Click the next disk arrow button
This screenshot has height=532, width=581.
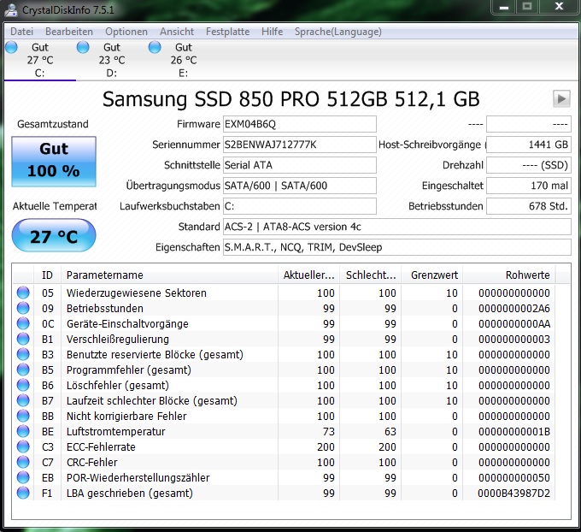(x=561, y=99)
